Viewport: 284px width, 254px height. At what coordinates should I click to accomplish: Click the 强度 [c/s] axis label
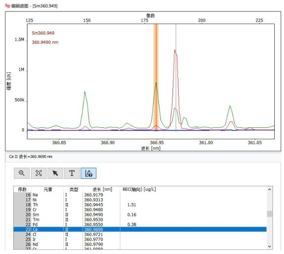pos(9,81)
